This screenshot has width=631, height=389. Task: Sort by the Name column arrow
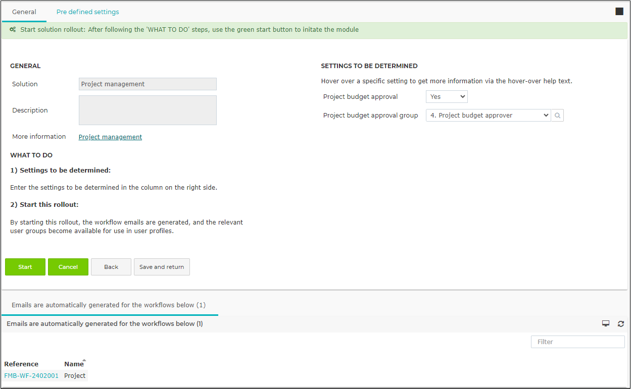84,360
